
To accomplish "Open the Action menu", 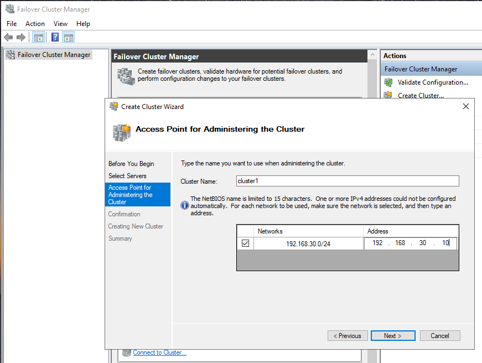I will 35,24.
